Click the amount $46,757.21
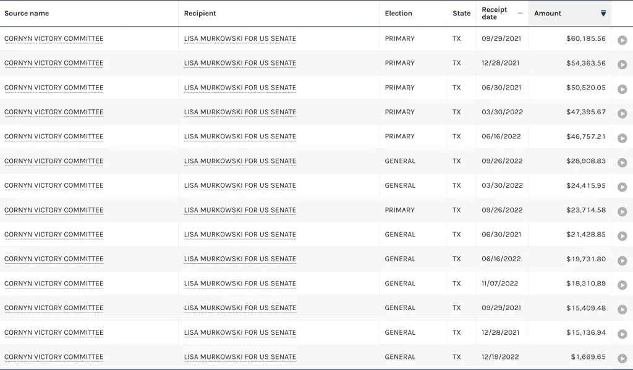 (x=586, y=137)
